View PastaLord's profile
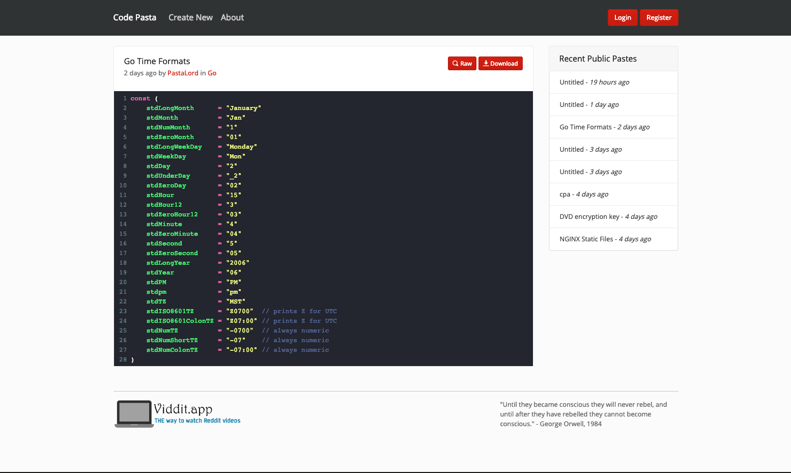791x473 pixels. tap(183, 73)
